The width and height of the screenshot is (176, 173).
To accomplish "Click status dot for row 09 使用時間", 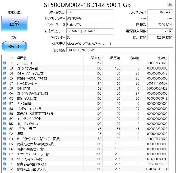I will click(x=4, y=88).
